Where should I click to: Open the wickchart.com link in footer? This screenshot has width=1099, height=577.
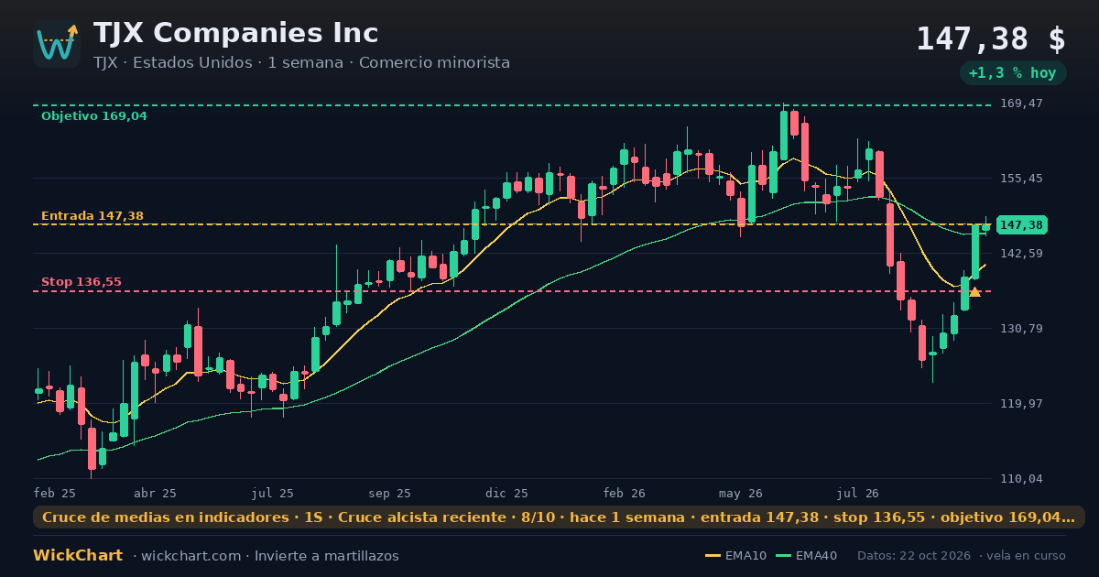(192, 556)
